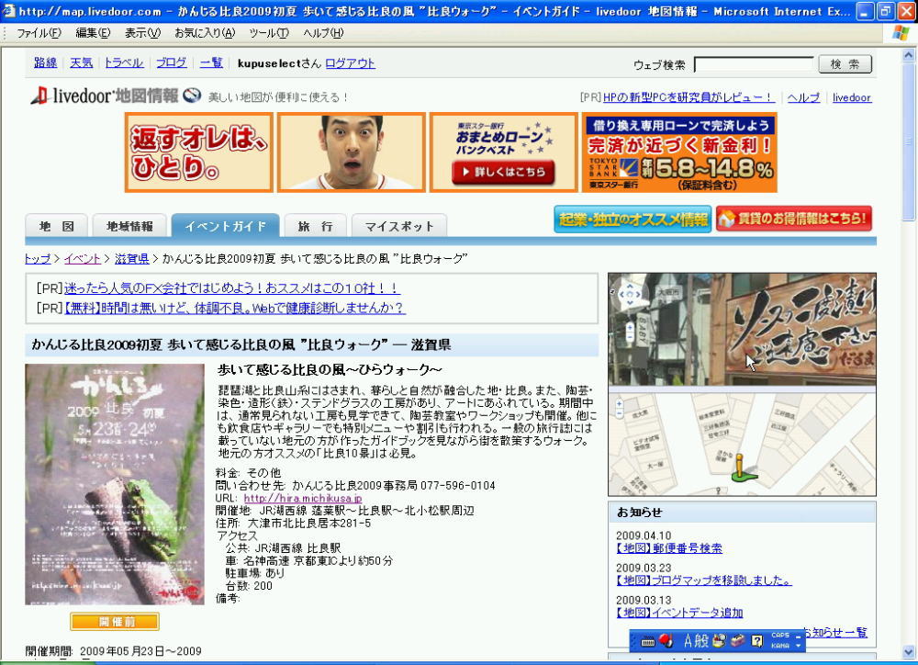Zoom in the small map
The height and width of the screenshot is (665, 918).
click(x=619, y=404)
